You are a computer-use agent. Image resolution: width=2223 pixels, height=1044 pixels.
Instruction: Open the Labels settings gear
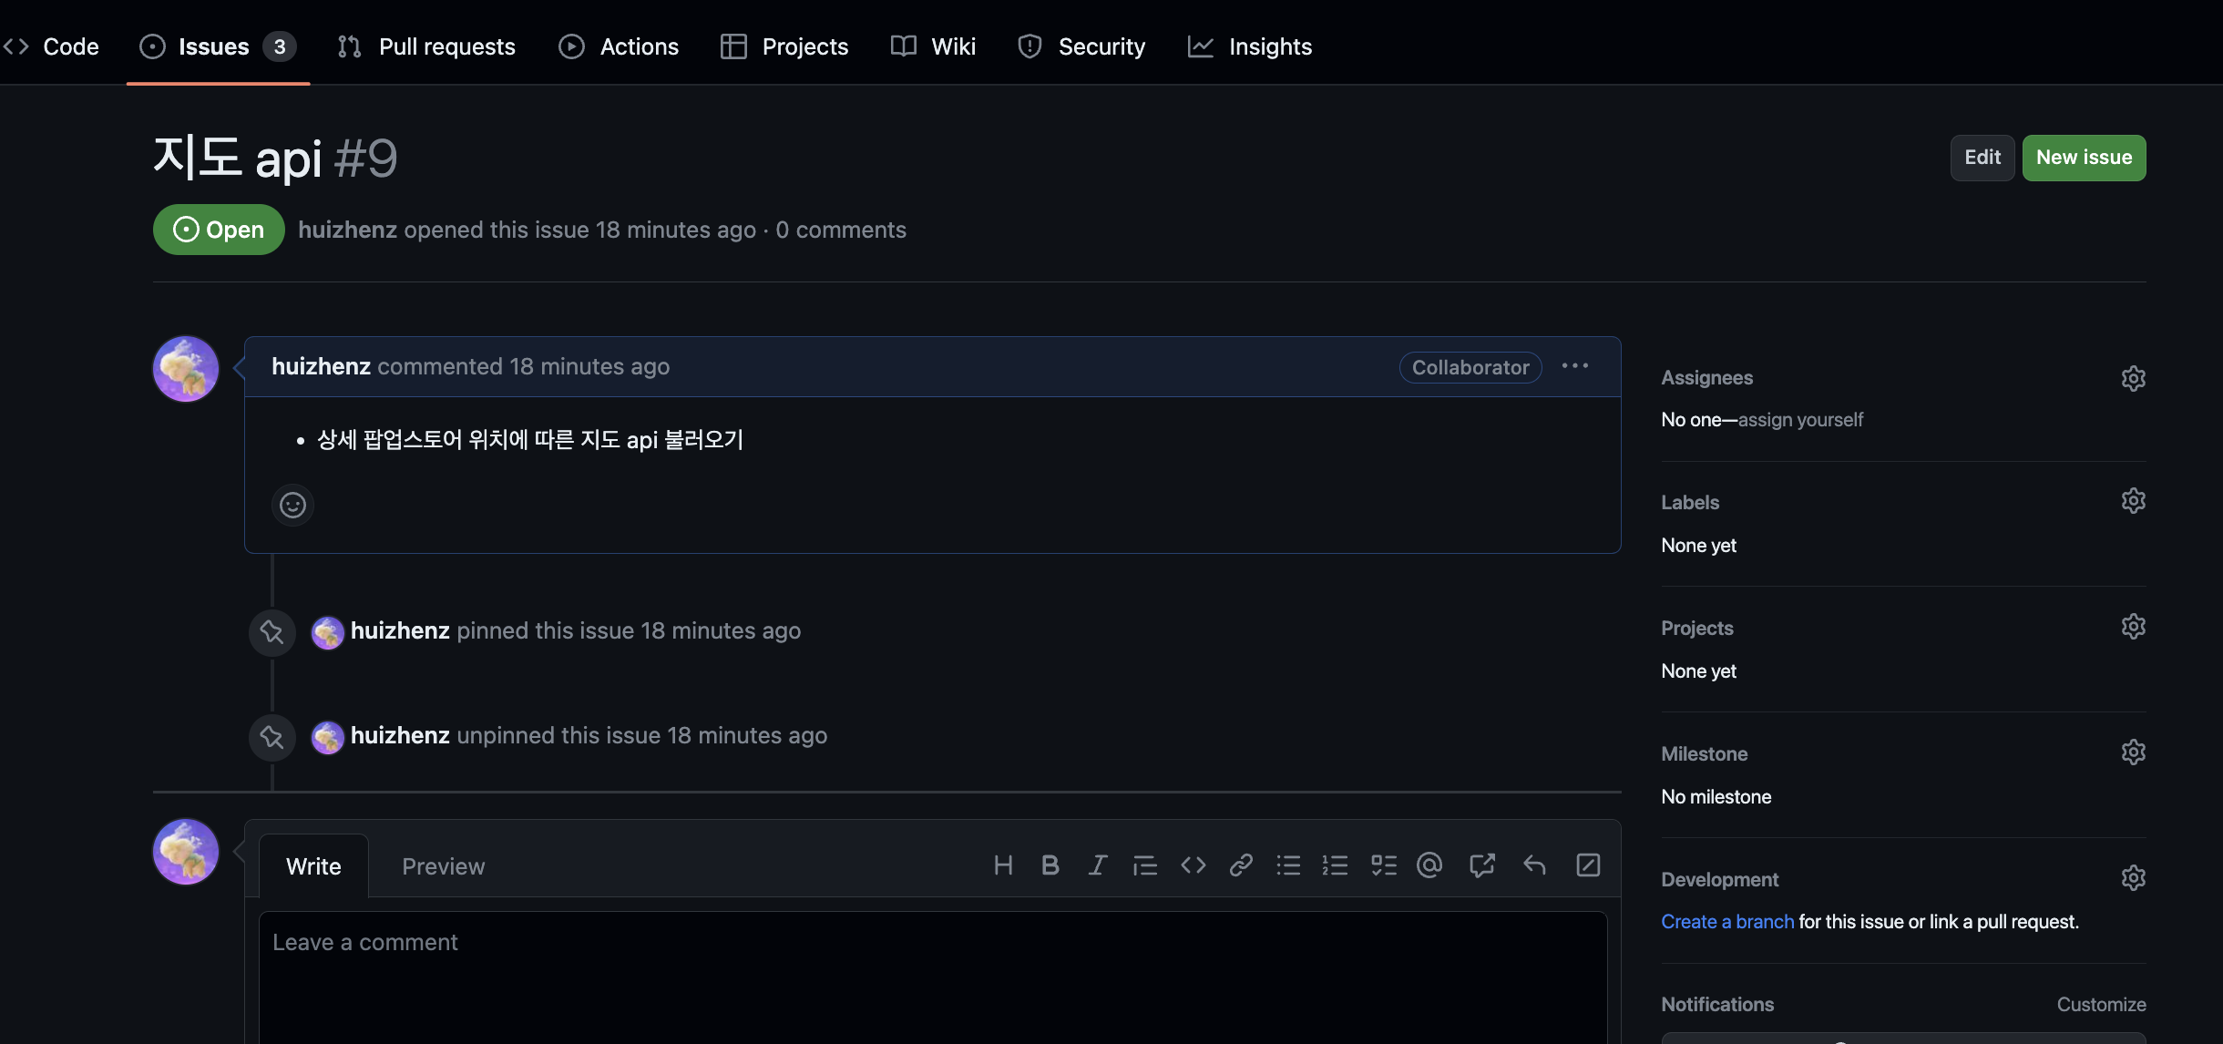pos(2134,501)
